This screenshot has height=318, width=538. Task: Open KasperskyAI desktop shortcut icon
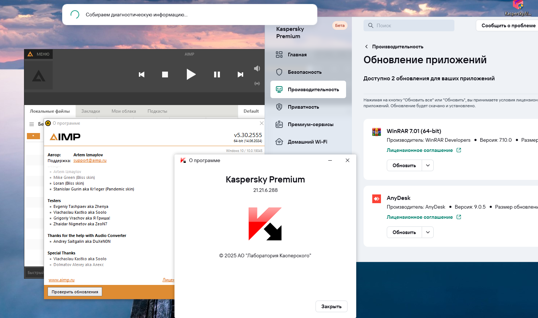coord(518,8)
